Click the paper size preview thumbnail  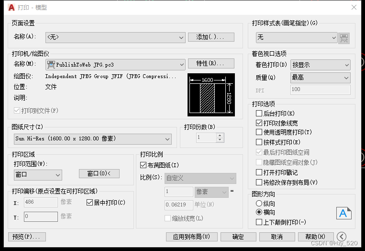click(x=211, y=95)
